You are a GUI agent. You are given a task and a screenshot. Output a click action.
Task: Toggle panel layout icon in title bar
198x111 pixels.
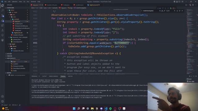pos(177,2)
